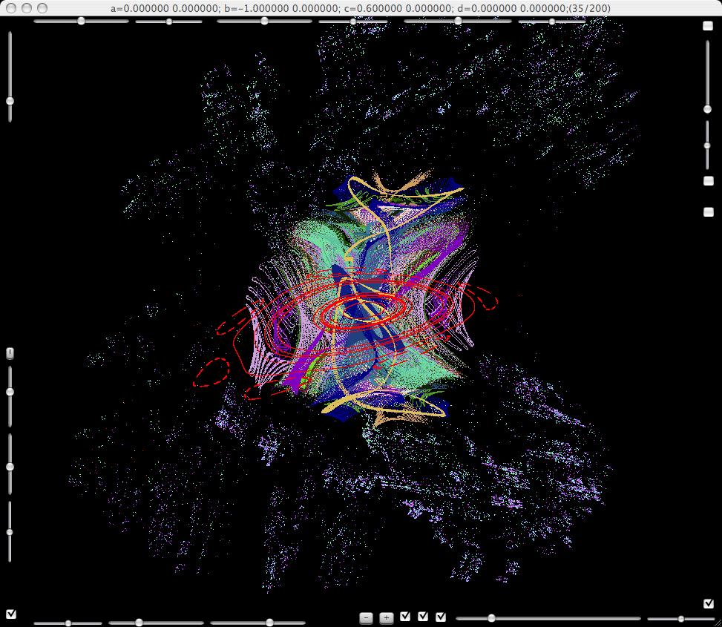Click the knob of the tall right-edge vertical slider
Screen dimensions: 722x627
point(708,109)
